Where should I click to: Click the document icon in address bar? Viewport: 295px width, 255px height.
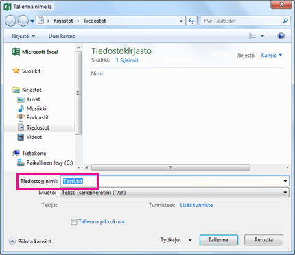pos(40,21)
